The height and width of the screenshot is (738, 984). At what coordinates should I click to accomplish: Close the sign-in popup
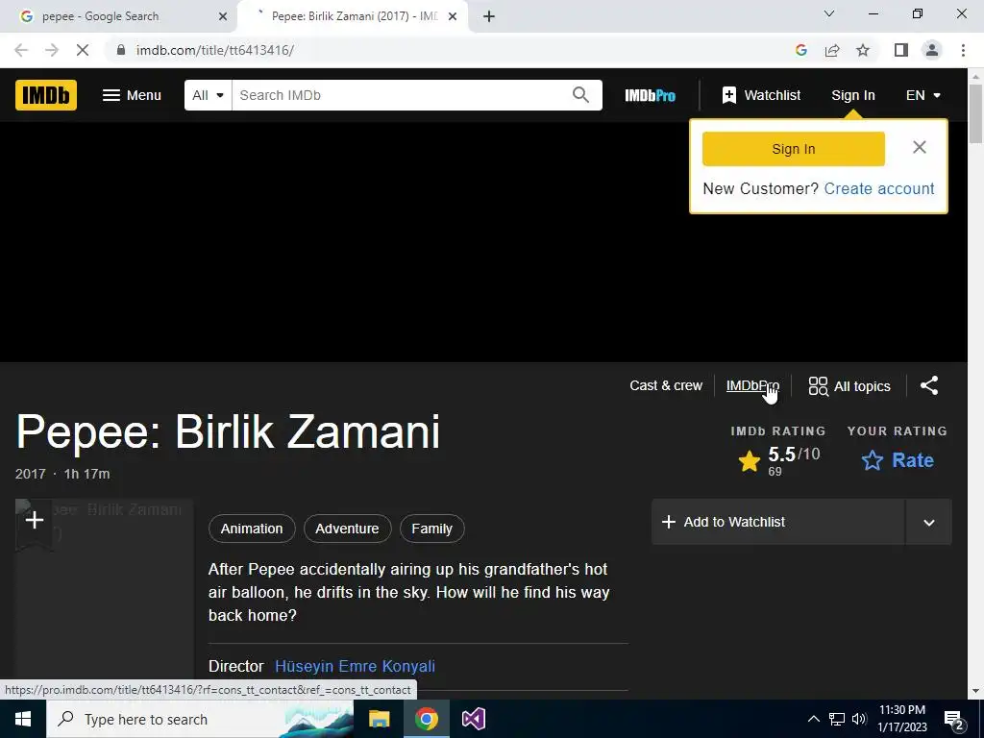(920, 147)
